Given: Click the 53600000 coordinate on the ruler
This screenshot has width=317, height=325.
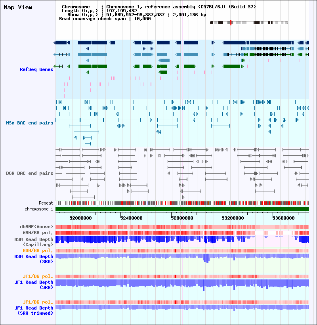Looking at the screenshot, I should (283, 218).
